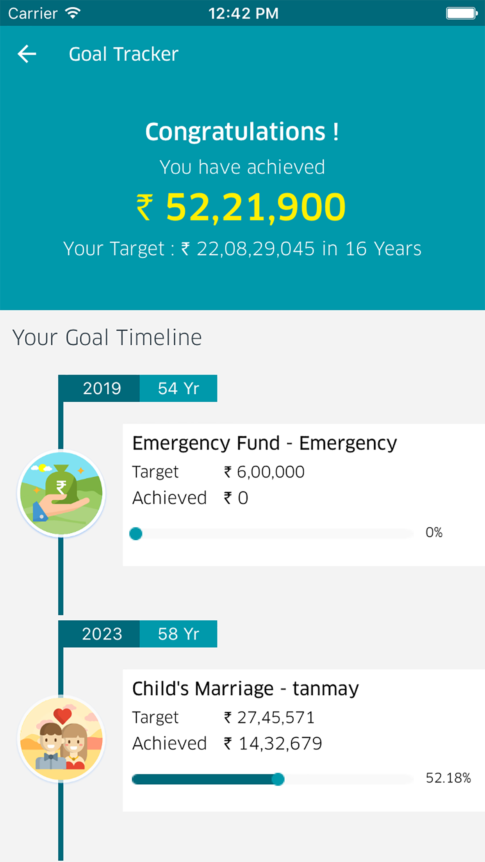
Task: Select the 2023 timeline year marker
Action: tap(102, 634)
